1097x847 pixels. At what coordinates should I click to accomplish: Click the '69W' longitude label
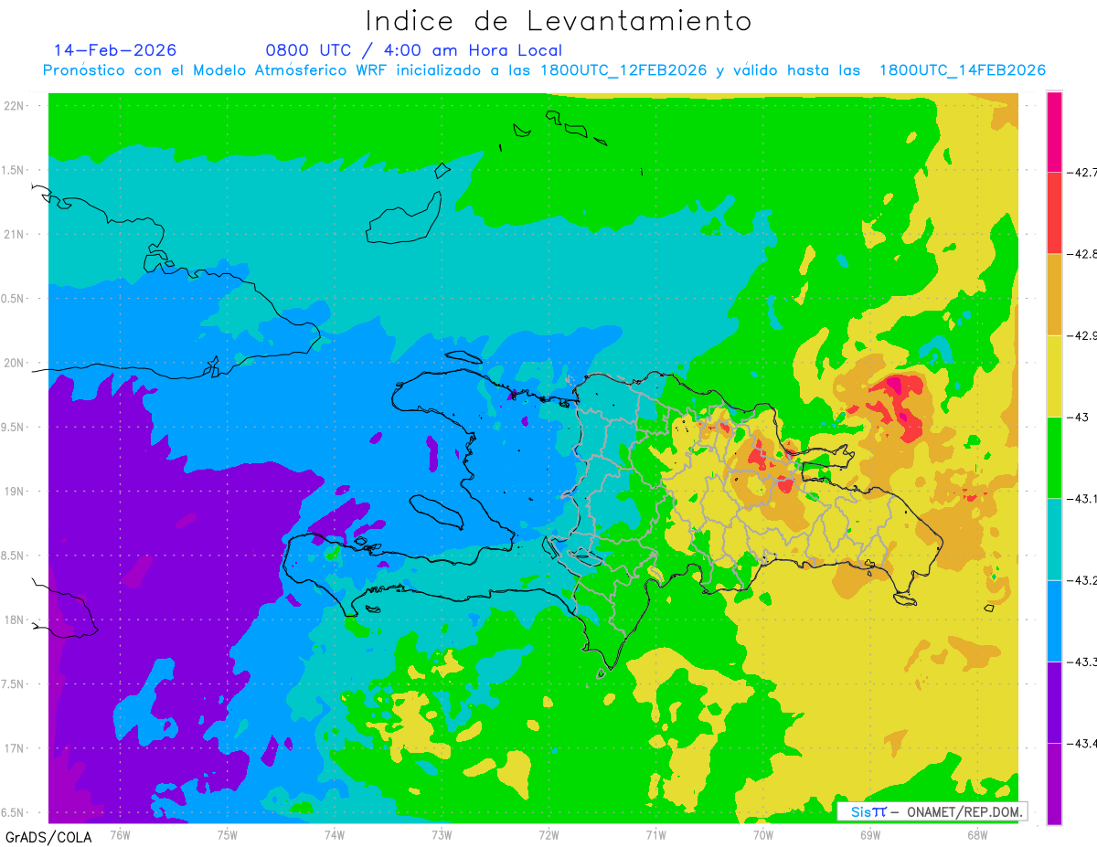coord(869,834)
